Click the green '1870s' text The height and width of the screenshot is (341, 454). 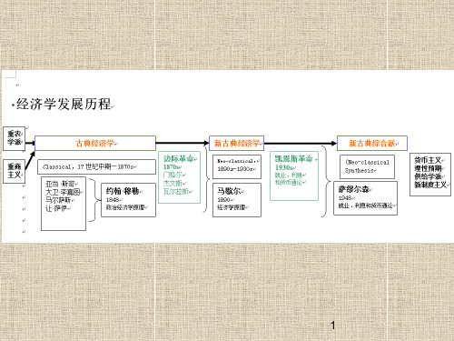(x=171, y=167)
